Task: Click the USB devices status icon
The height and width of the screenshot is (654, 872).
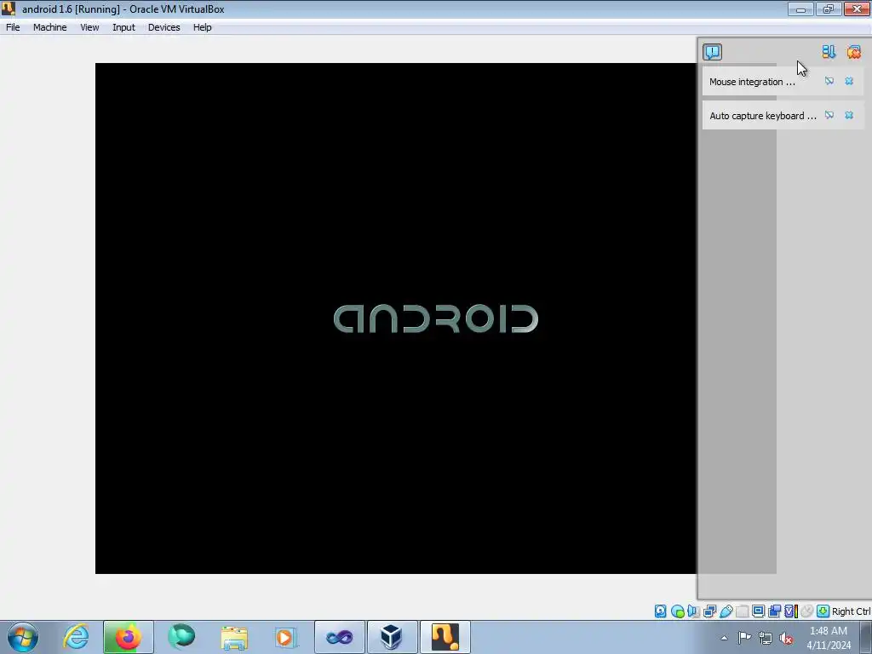Action: (726, 611)
